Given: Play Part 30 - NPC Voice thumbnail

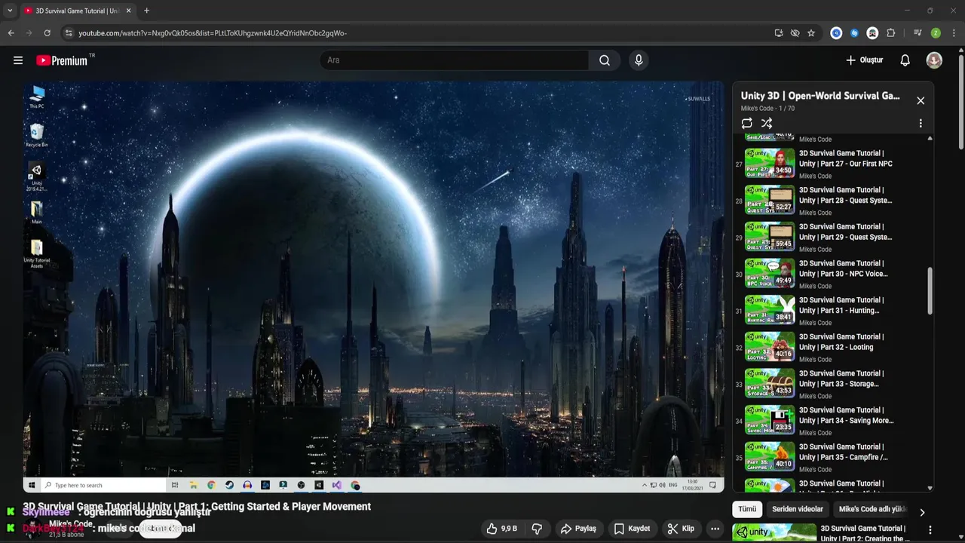Looking at the screenshot, I should (x=770, y=273).
